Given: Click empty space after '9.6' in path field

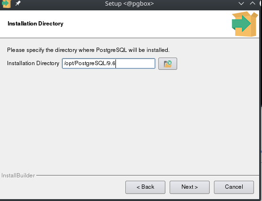Looking at the screenshot, I should click(135, 63).
